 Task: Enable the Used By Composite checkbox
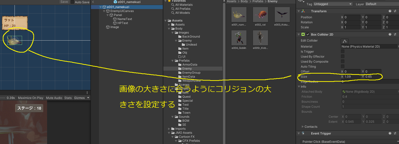click(342, 62)
